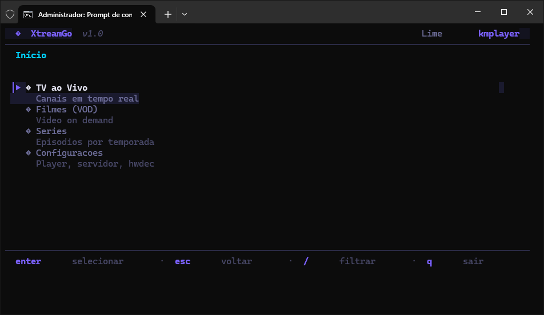Click the v1.0 version label
The width and height of the screenshot is (544, 315).
pyautogui.click(x=93, y=34)
